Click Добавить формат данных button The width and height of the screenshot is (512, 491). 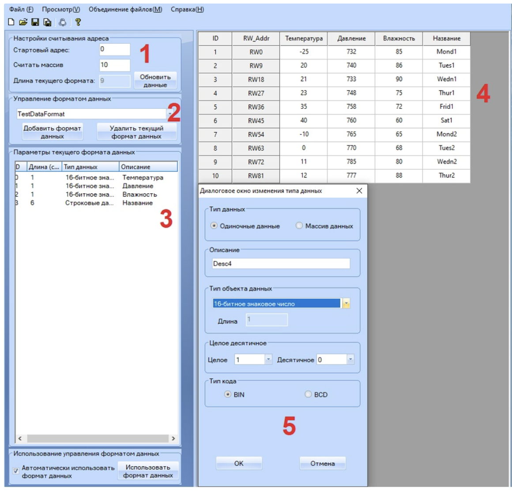coord(52,132)
